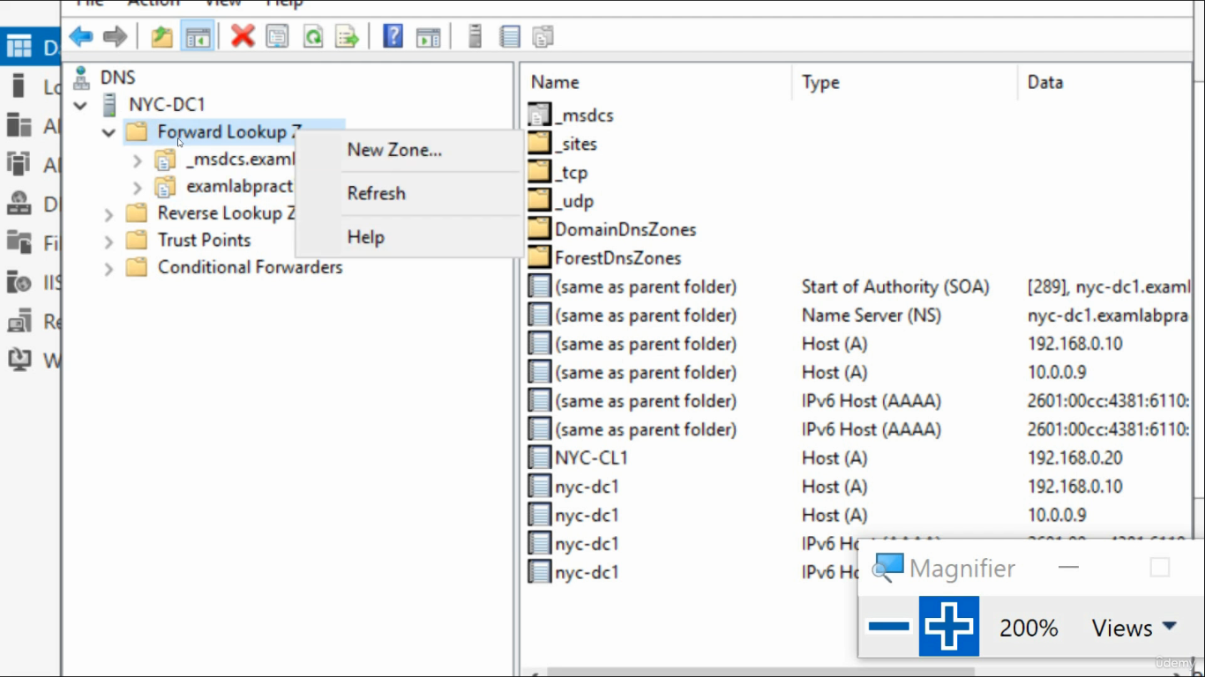Open the ForestDnsZones folder
Image resolution: width=1205 pixels, height=677 pixels.
point(617,258)
